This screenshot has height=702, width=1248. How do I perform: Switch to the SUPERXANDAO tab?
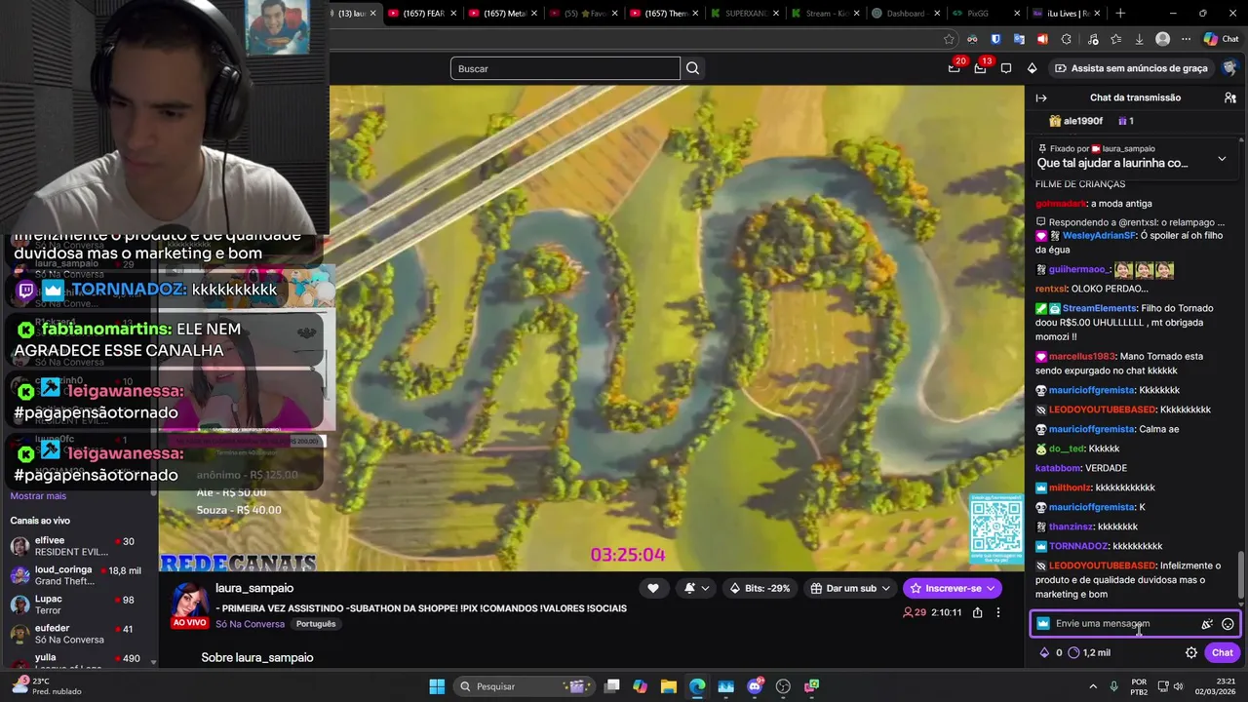pos(745,14)
